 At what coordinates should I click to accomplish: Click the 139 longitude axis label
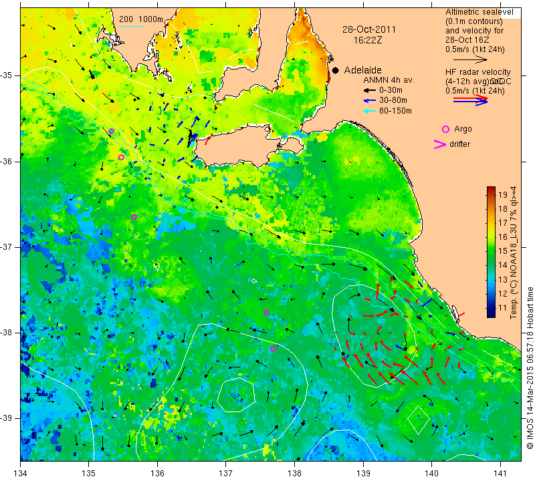click(x=363, y=474)
